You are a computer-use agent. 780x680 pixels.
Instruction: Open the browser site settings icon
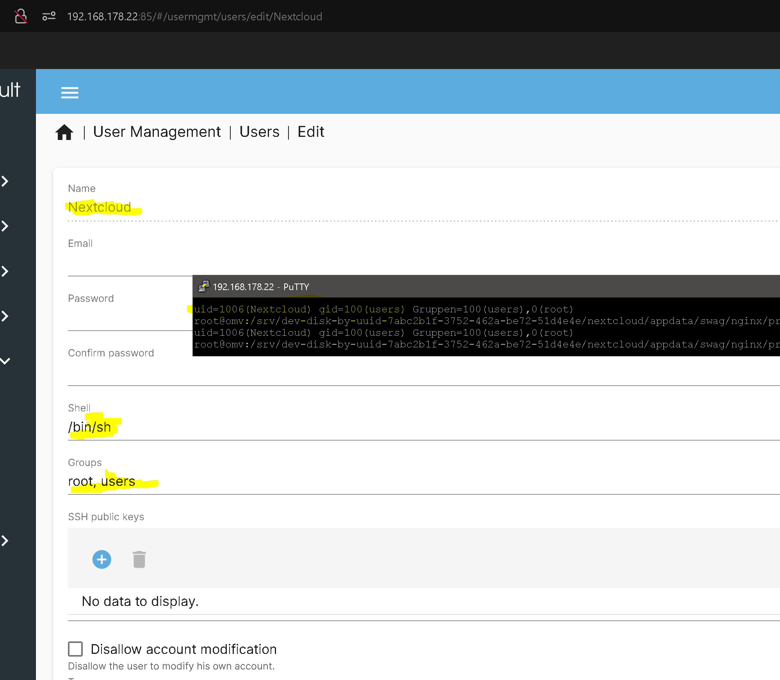49,16
